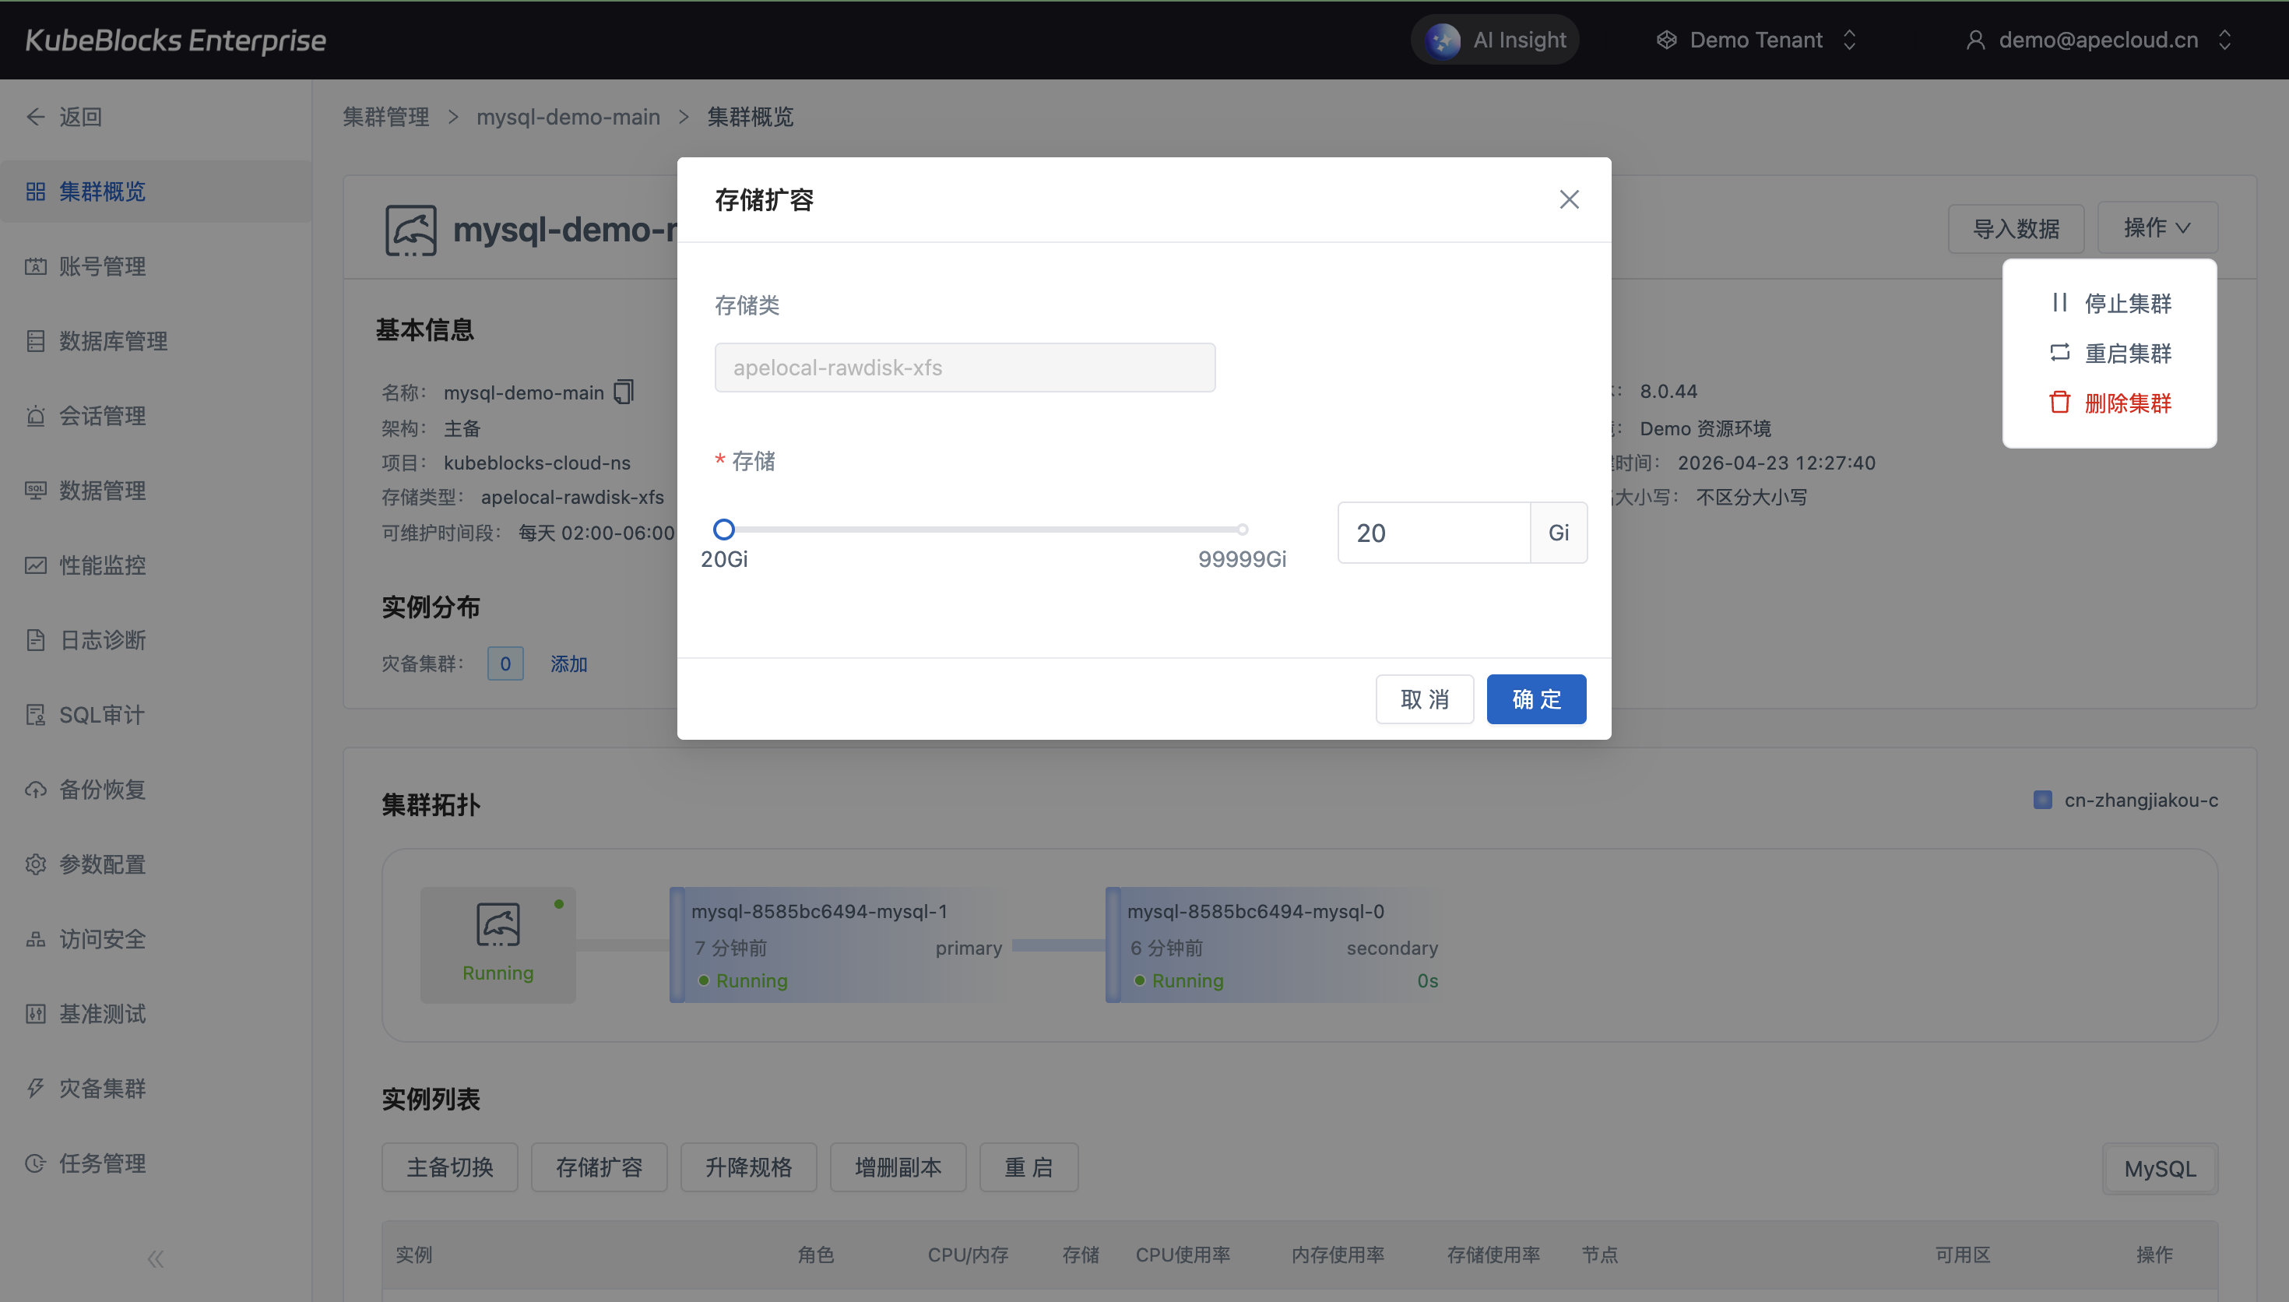
Task: Click the MySQL cluster icon in topology
Action: (498, 926)
